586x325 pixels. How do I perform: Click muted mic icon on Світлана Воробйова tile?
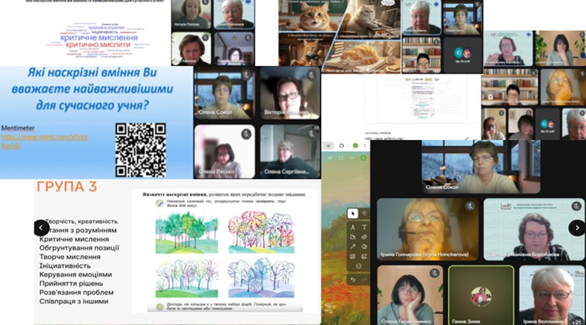(576, 206)
